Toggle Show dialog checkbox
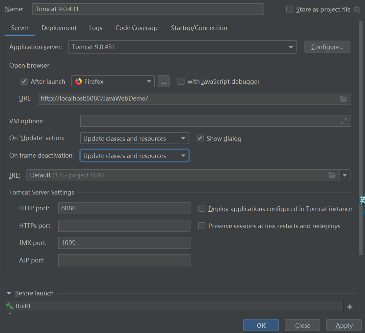Image resolution: width=365 pixels, height=333 pixels. point(200,138)
